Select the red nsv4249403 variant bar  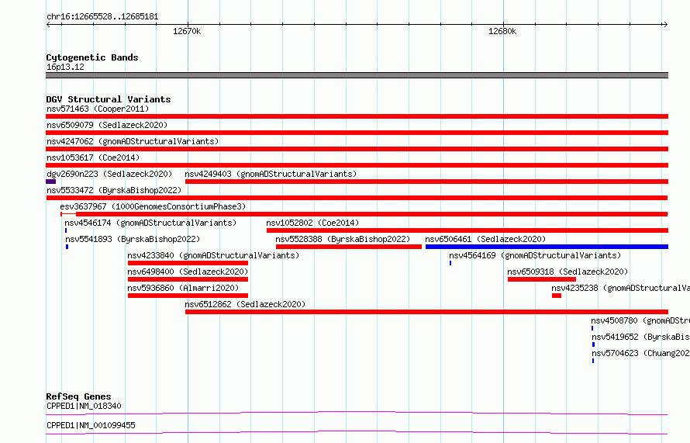(427, 182)
